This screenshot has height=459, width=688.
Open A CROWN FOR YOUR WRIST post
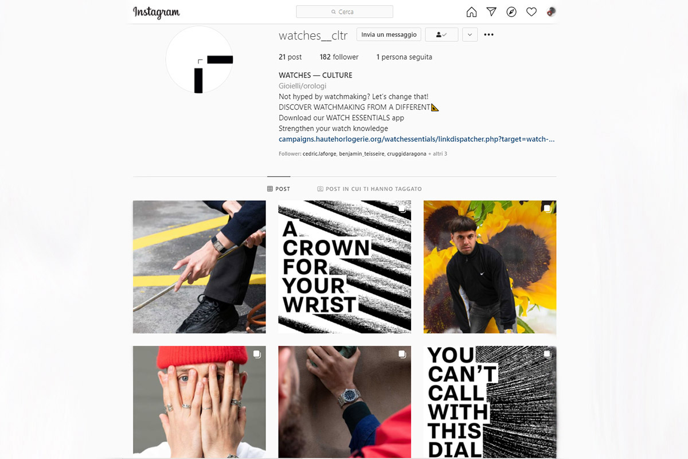345,267
